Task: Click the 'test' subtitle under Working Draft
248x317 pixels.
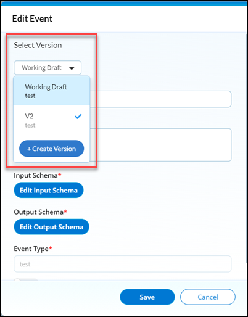Action: click(30, 96)
